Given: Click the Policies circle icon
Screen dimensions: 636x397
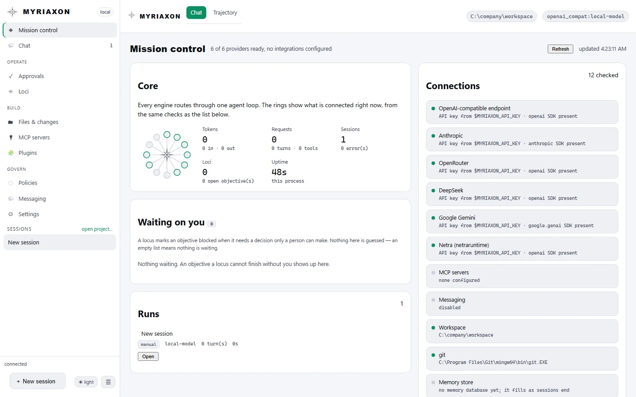Looking at the screenshot, I should pos(11,183).
